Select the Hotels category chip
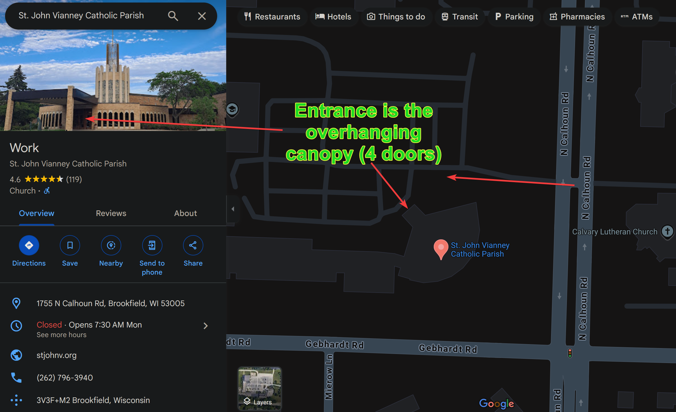This screenshot has width=676, height=412. (x=333, y=17)
